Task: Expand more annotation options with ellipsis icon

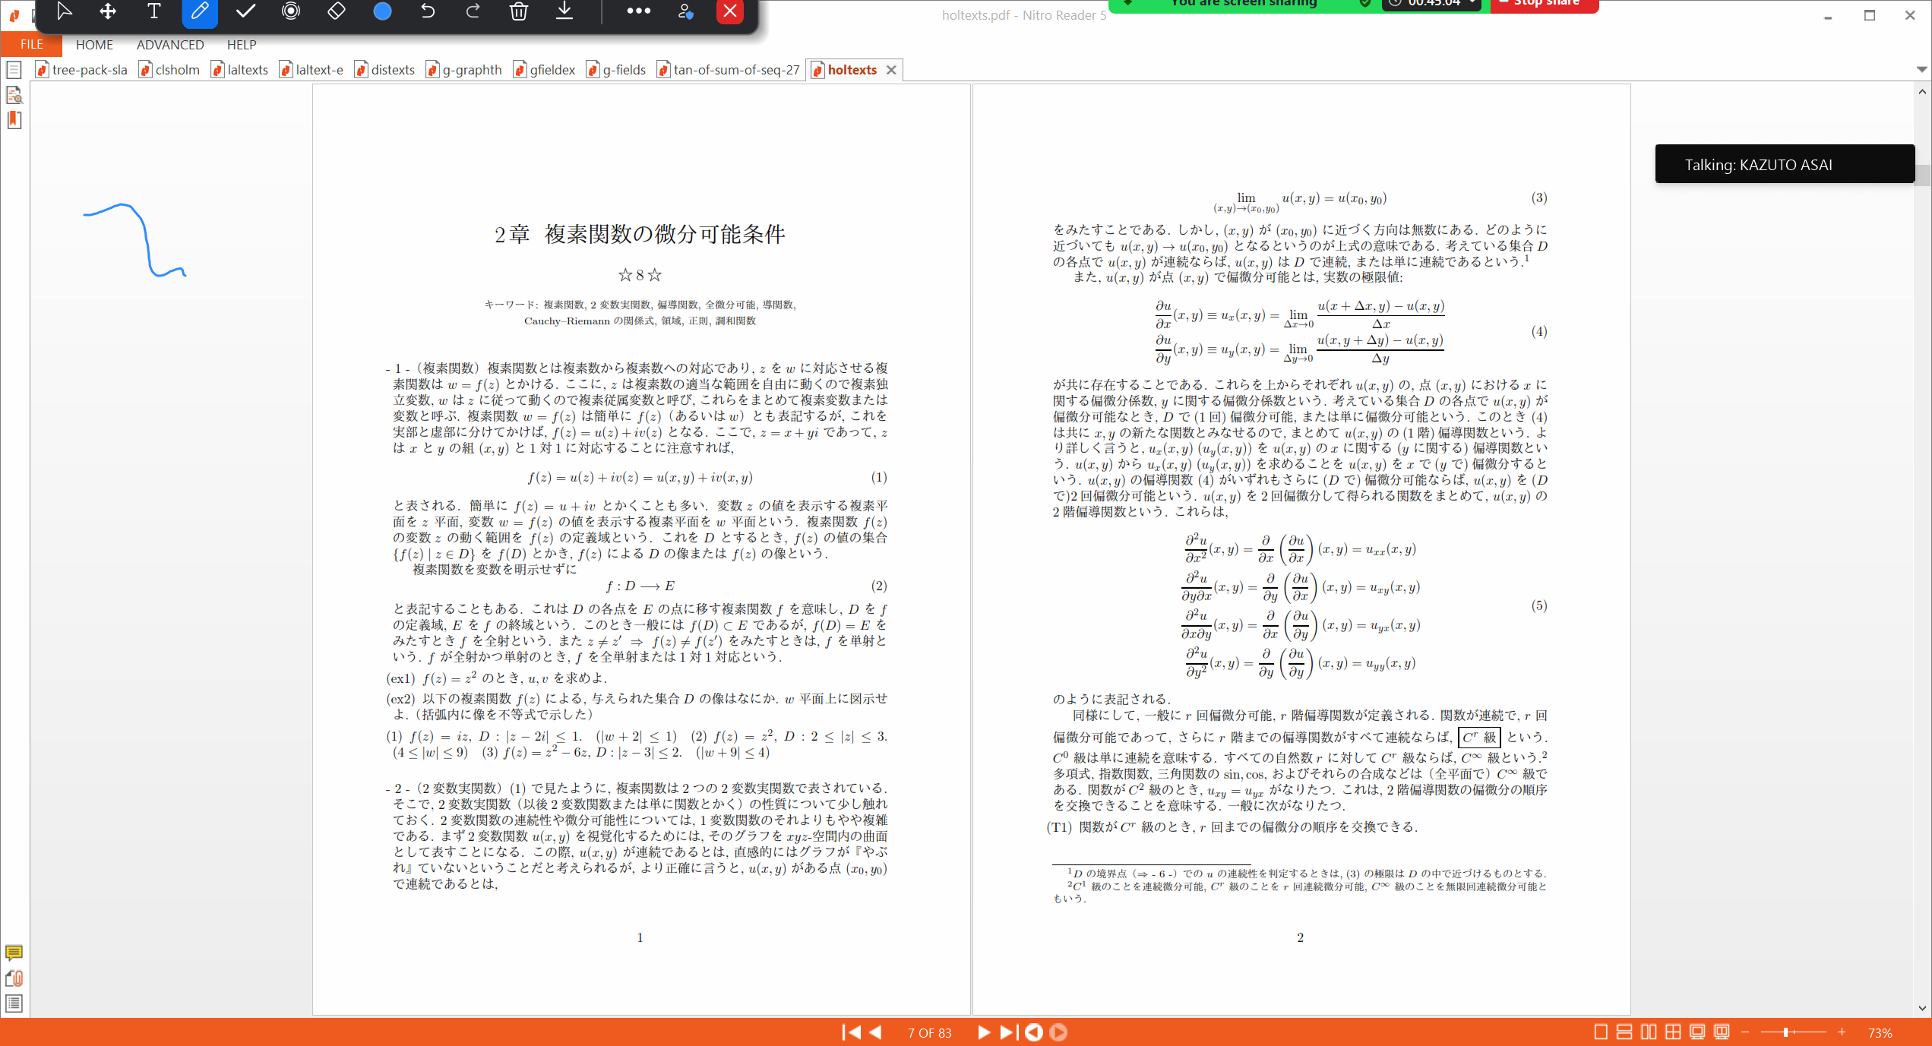Action: (638, 11)
